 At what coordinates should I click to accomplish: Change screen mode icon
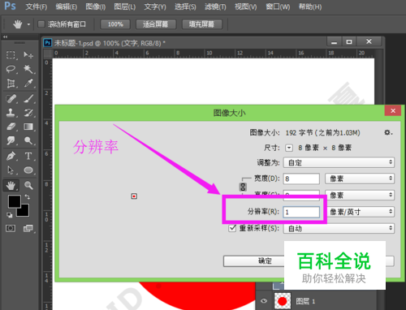(28, 229)
